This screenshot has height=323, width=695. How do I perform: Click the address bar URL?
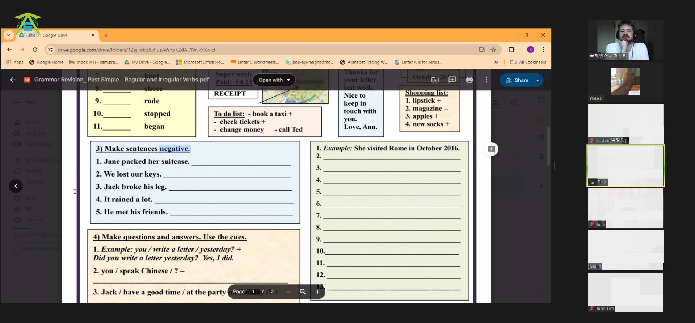[x=136, y=50]
